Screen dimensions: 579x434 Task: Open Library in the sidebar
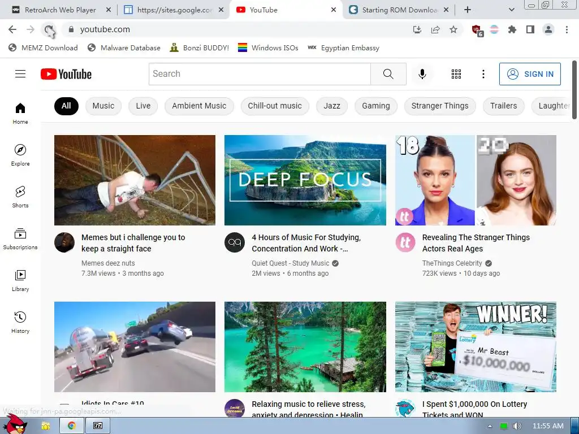(20, 280)
